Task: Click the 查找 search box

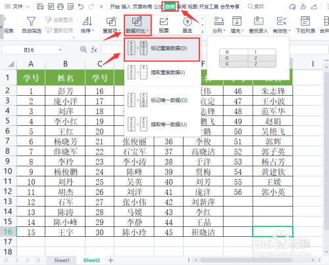Action: coord(256,7)
